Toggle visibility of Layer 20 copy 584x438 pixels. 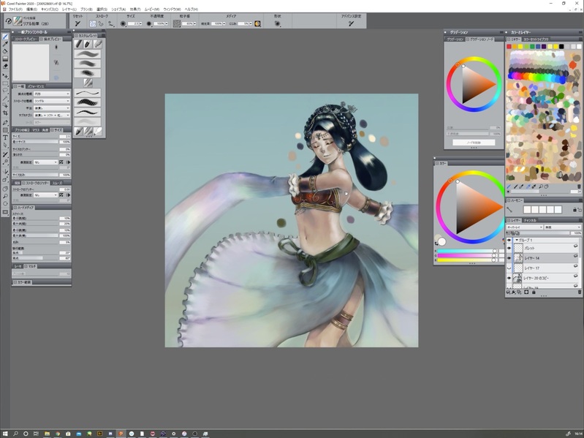pyautogui.click(x=509, y=278)
